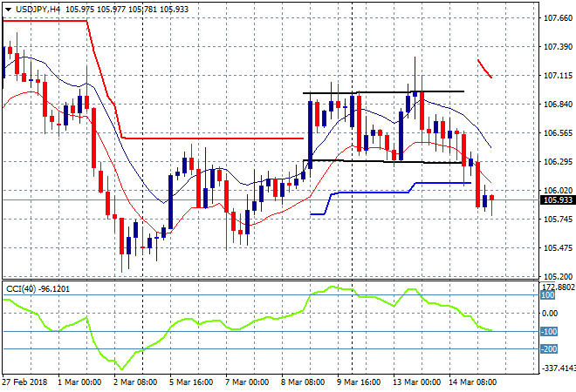Select the 1 Mar 00:00 time label
576x392 pixels.
(79, 382)
